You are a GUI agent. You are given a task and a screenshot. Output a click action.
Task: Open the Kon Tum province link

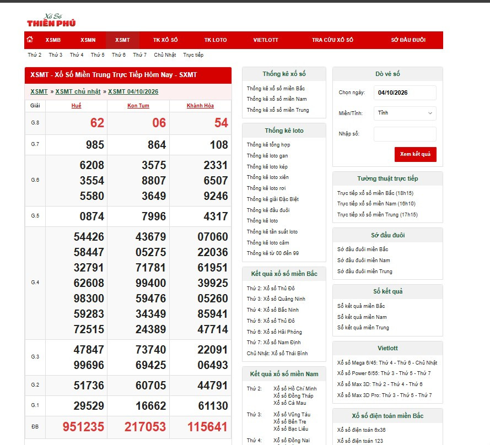(x=138, y=106)
